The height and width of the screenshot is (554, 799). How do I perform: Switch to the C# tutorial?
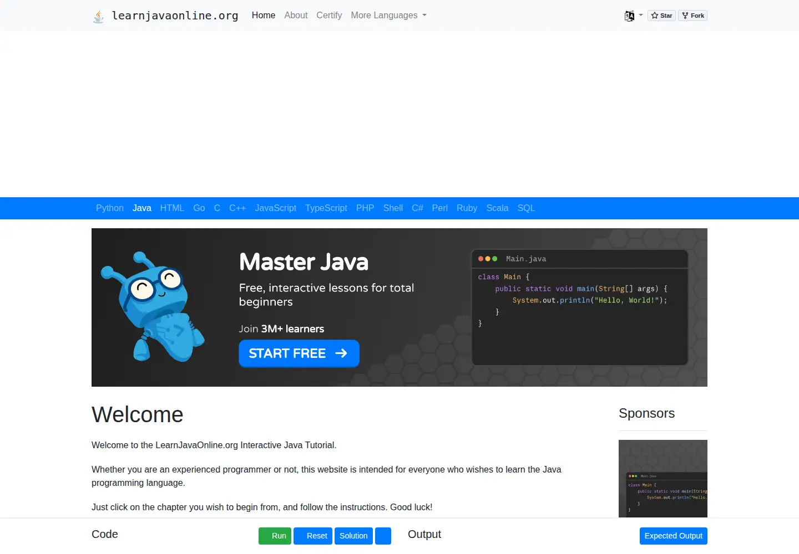417,208
